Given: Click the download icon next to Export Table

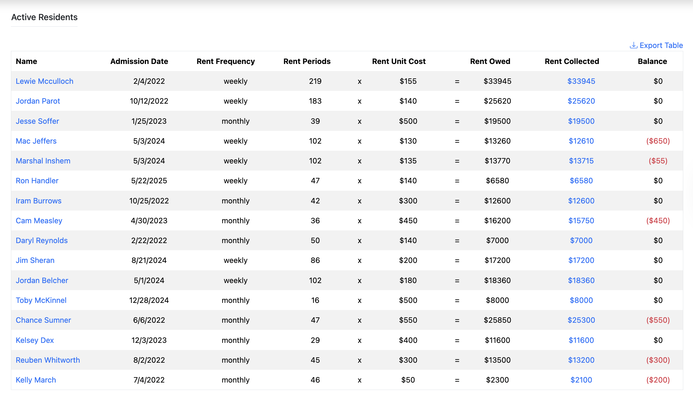Looking at the screenshot, I should (634, 45).
